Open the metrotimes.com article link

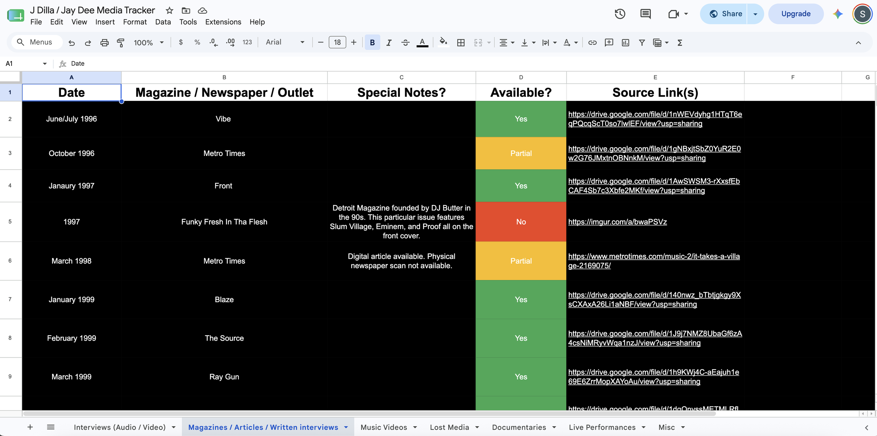point(654,261)
